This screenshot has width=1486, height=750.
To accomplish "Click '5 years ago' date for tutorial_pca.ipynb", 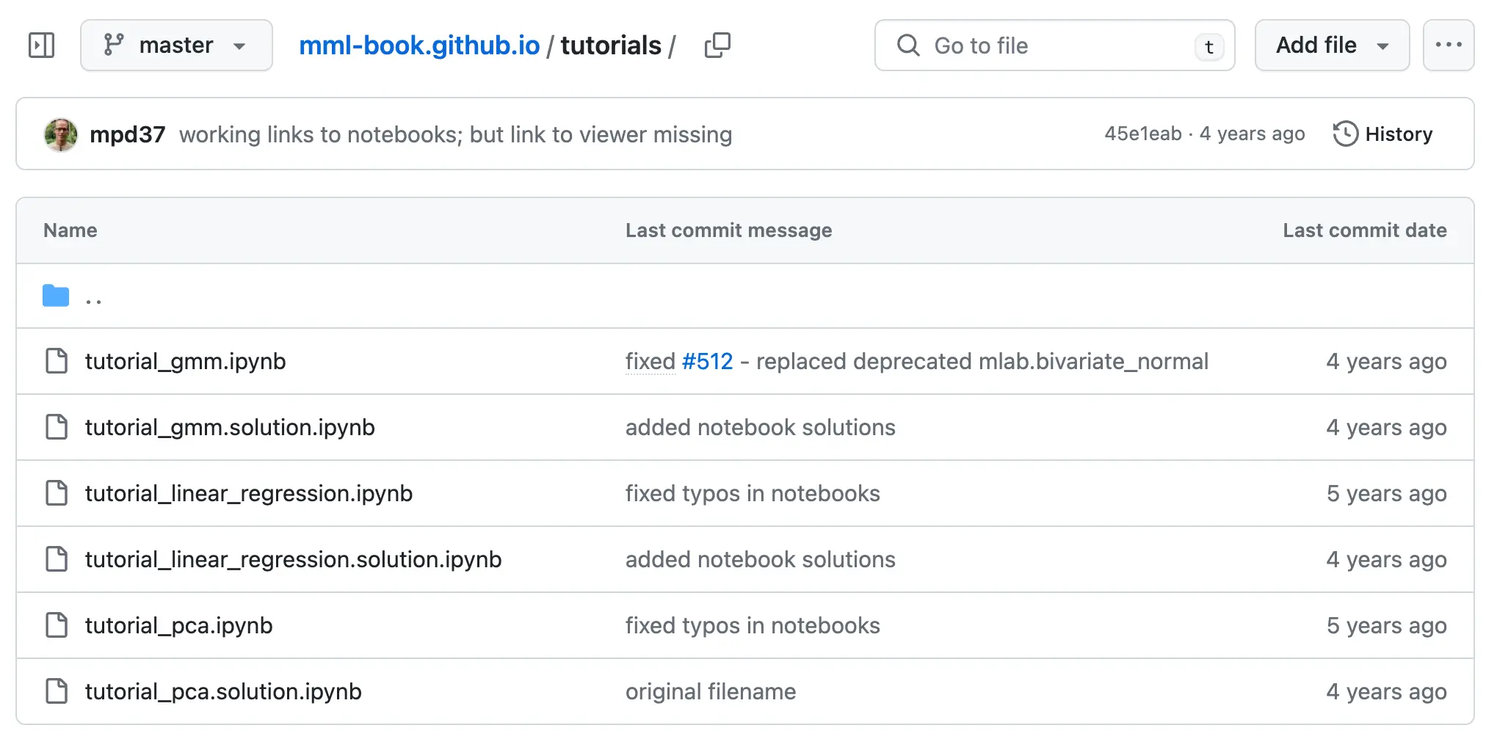I will [x=1386, y=625].
